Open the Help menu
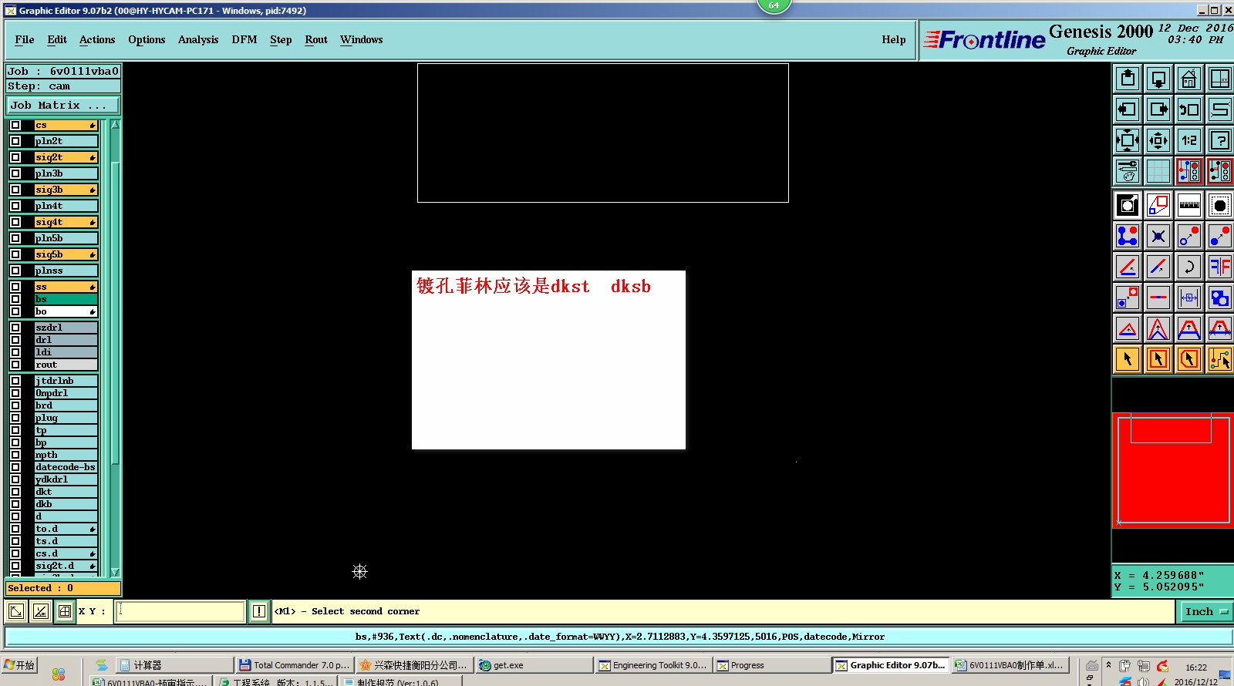Viewport: 1234px width, 686px height. [x=894, y=39]
